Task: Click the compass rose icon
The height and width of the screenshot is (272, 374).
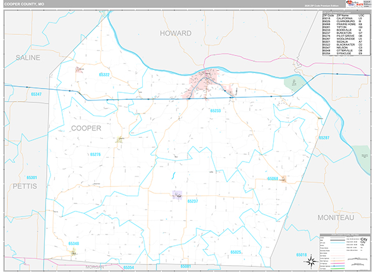Action: tap(311, 262)
